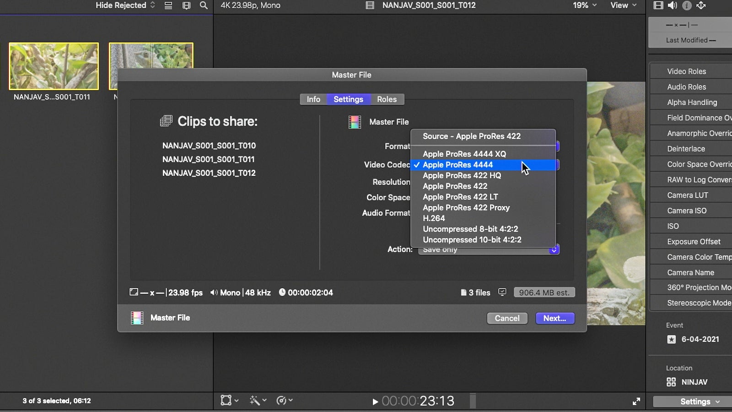Switch to the Roles tab
Image resolution: width=732 pixels, height=412 pixels.
tap(387, 99)
